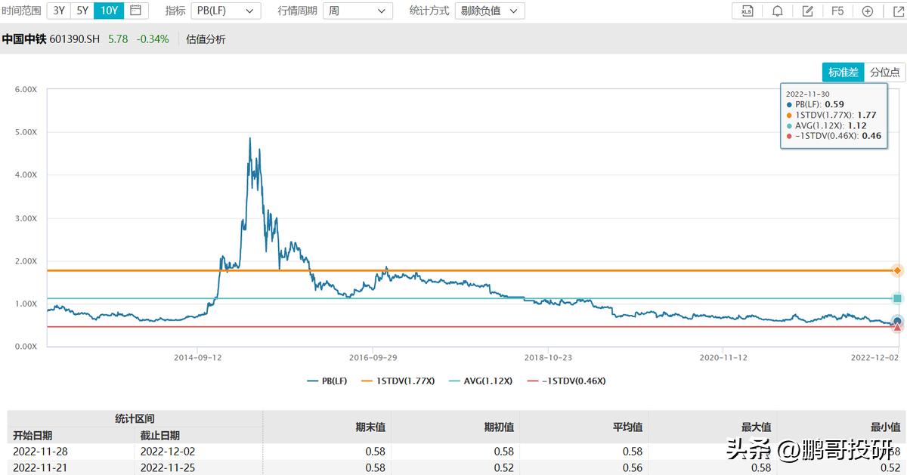Toggle the PB(LF) series in the legend
The height and width of the screenshot is (475, 907).
(x=333, y=381)
